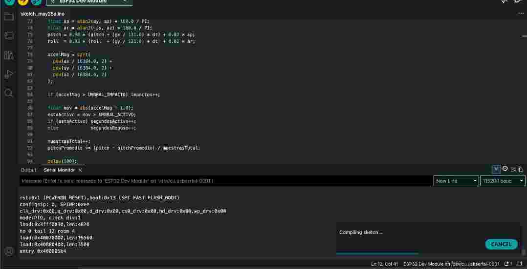Start the debugger from the toolbar

(x=36, y=1)
